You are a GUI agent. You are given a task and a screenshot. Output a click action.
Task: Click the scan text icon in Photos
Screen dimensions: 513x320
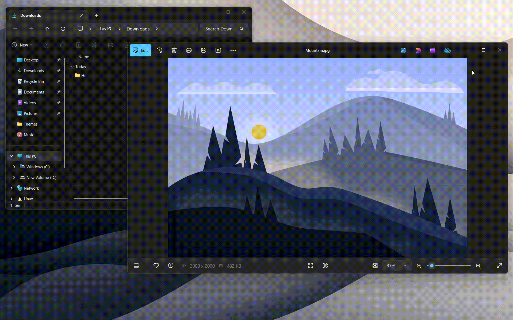pyautogui.click(x=325, y=266)
